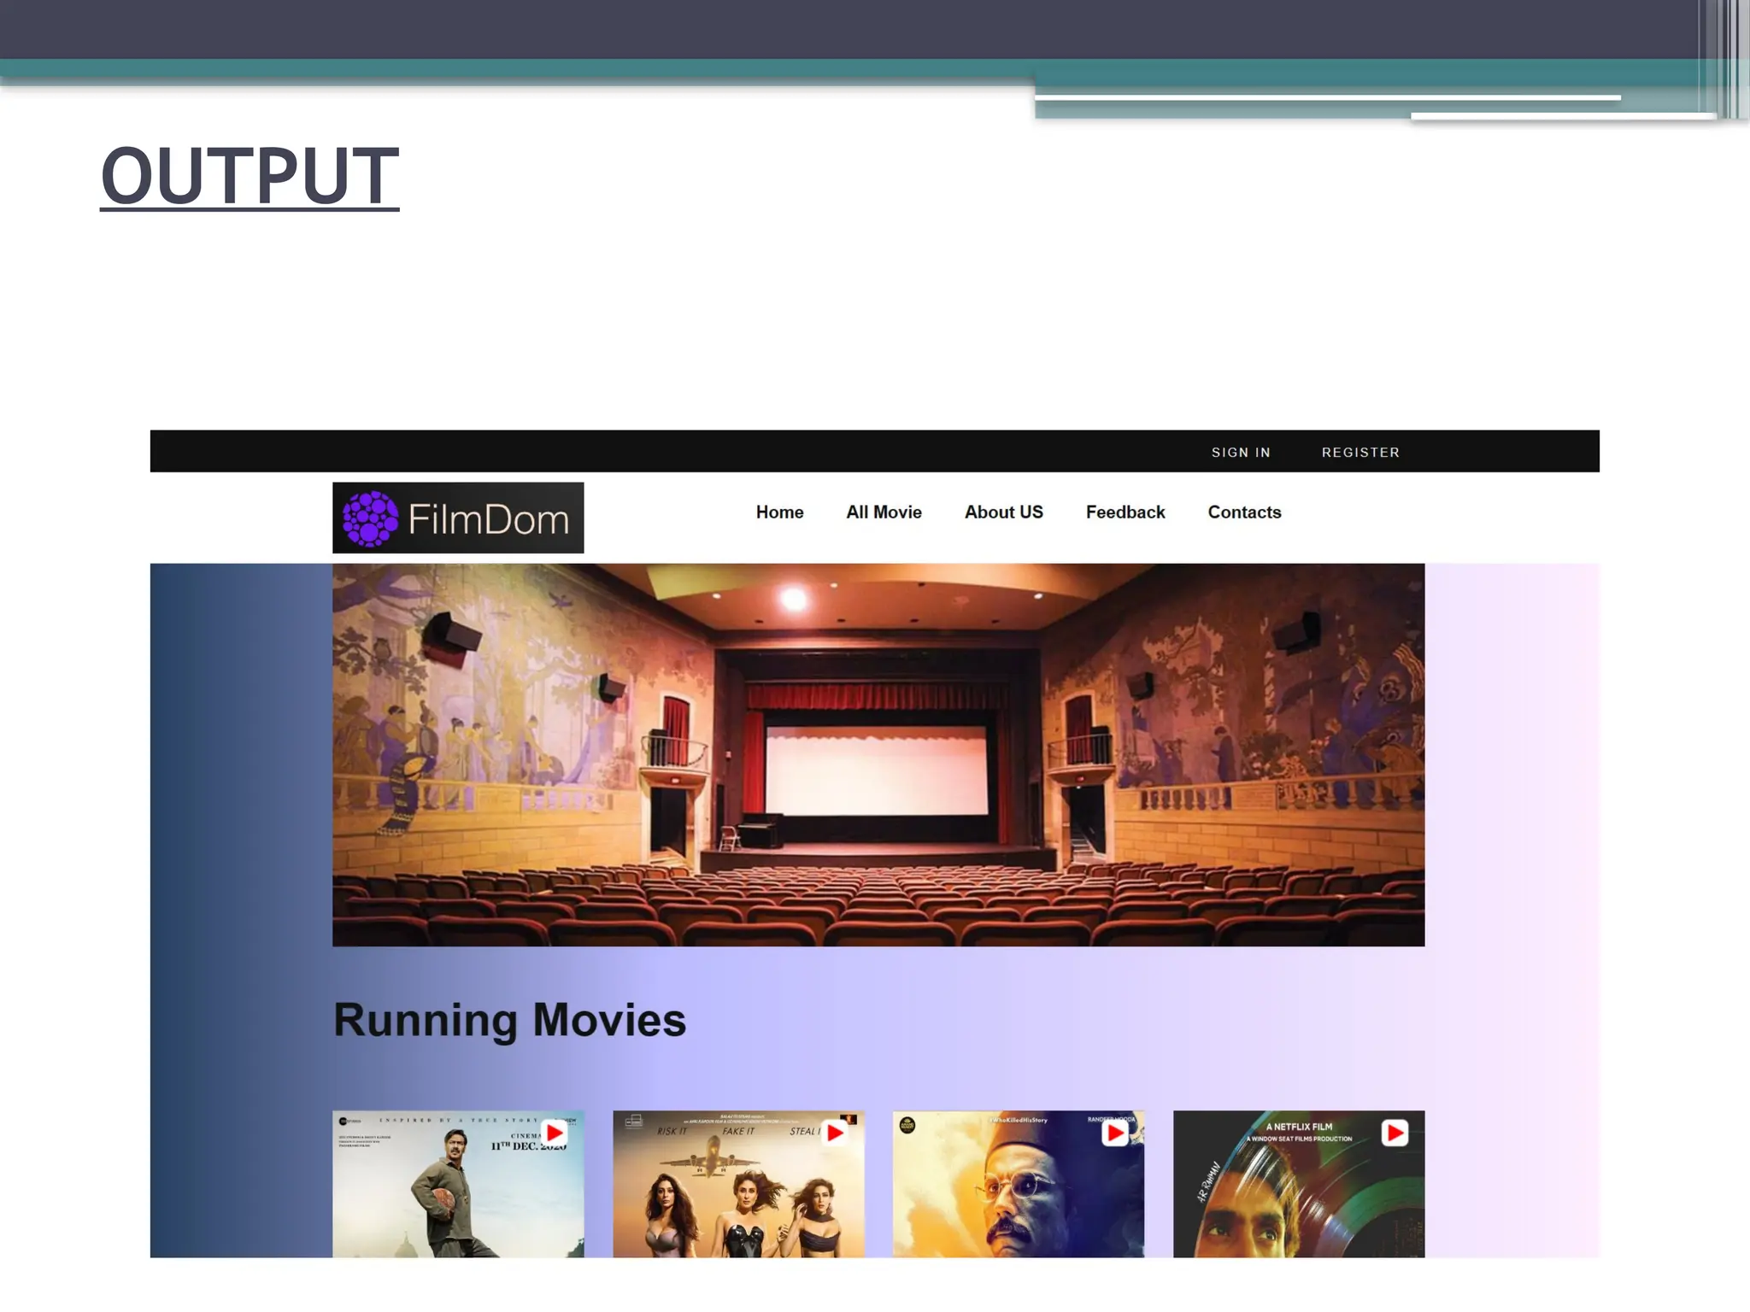
Task: Click the underlined OUTPUT slide title
Action: click(250, 175)
